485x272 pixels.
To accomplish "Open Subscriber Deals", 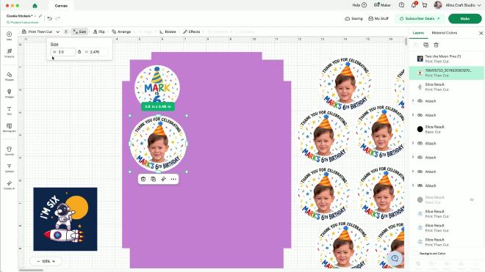I will tap(420, 18).
